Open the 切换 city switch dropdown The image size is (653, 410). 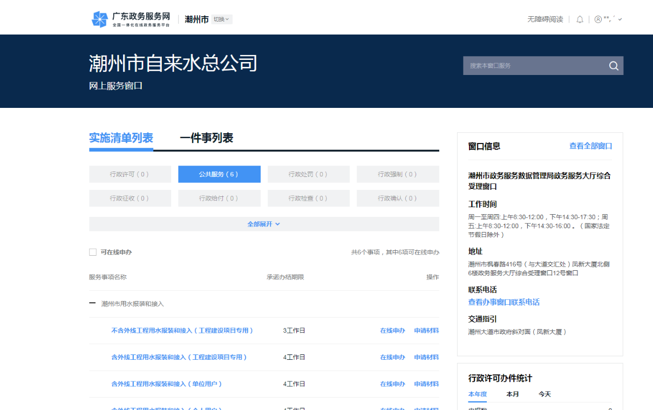click(221, 19)
